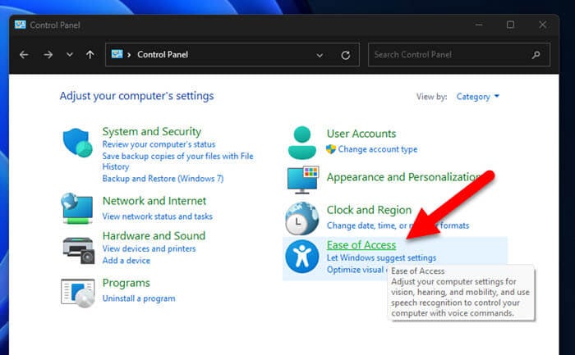The height and width of the screenshot is (355, 575).
Task: Open Clock and Region globe-clock icon
Action: coord(301,218)
